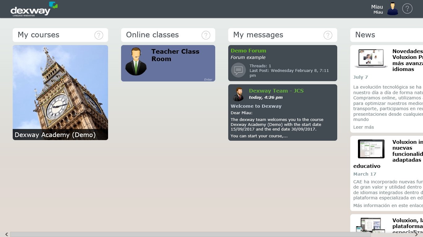Screen dimensions: 423x237
Task: Open help for My courses panel
Action: (99, 35)
